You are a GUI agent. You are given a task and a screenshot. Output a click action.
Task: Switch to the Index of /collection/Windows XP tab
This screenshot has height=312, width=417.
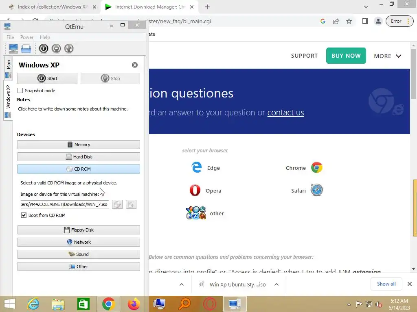click(x=53, y=7)
